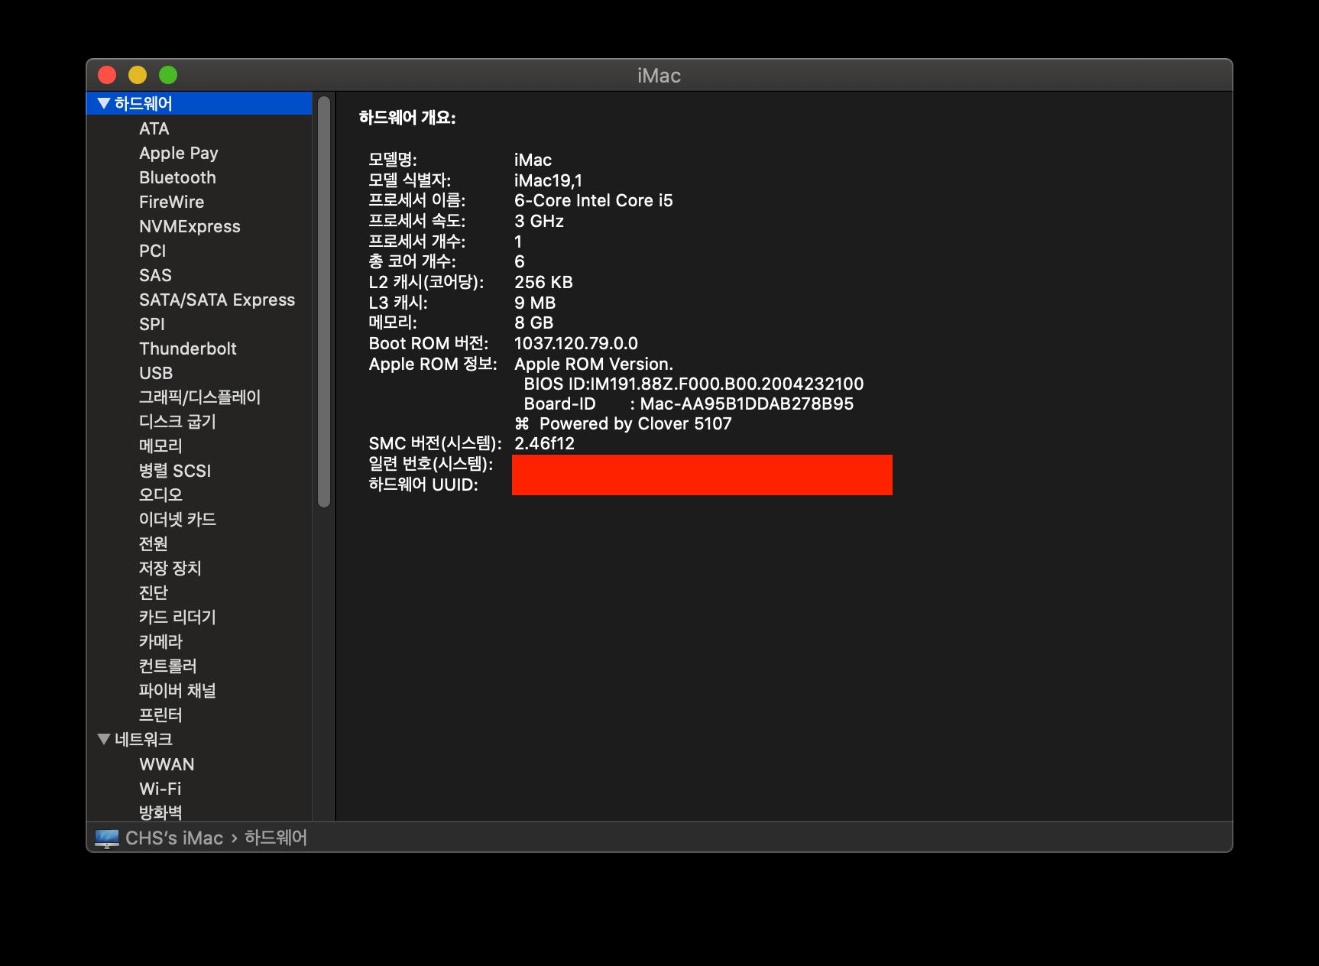Select Wi-Fi in the sidebar
Image resolution: width=1319 pixels, height=966 pixels.
tap(160, 789)
